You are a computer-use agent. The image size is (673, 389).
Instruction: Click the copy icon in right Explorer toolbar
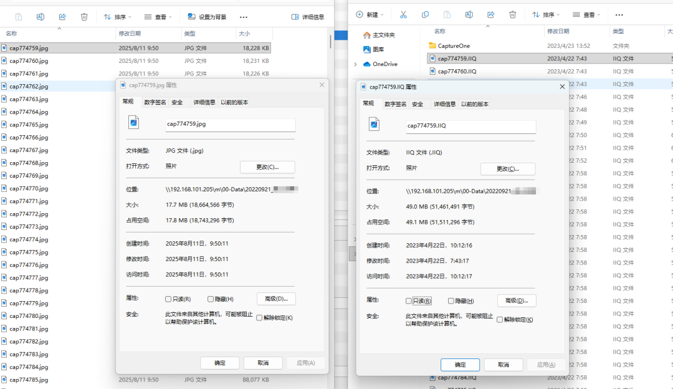pyautogui.click(x=425, y=14)
